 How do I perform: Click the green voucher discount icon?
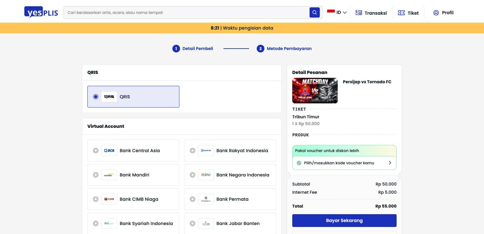click(x=299, y=163)
